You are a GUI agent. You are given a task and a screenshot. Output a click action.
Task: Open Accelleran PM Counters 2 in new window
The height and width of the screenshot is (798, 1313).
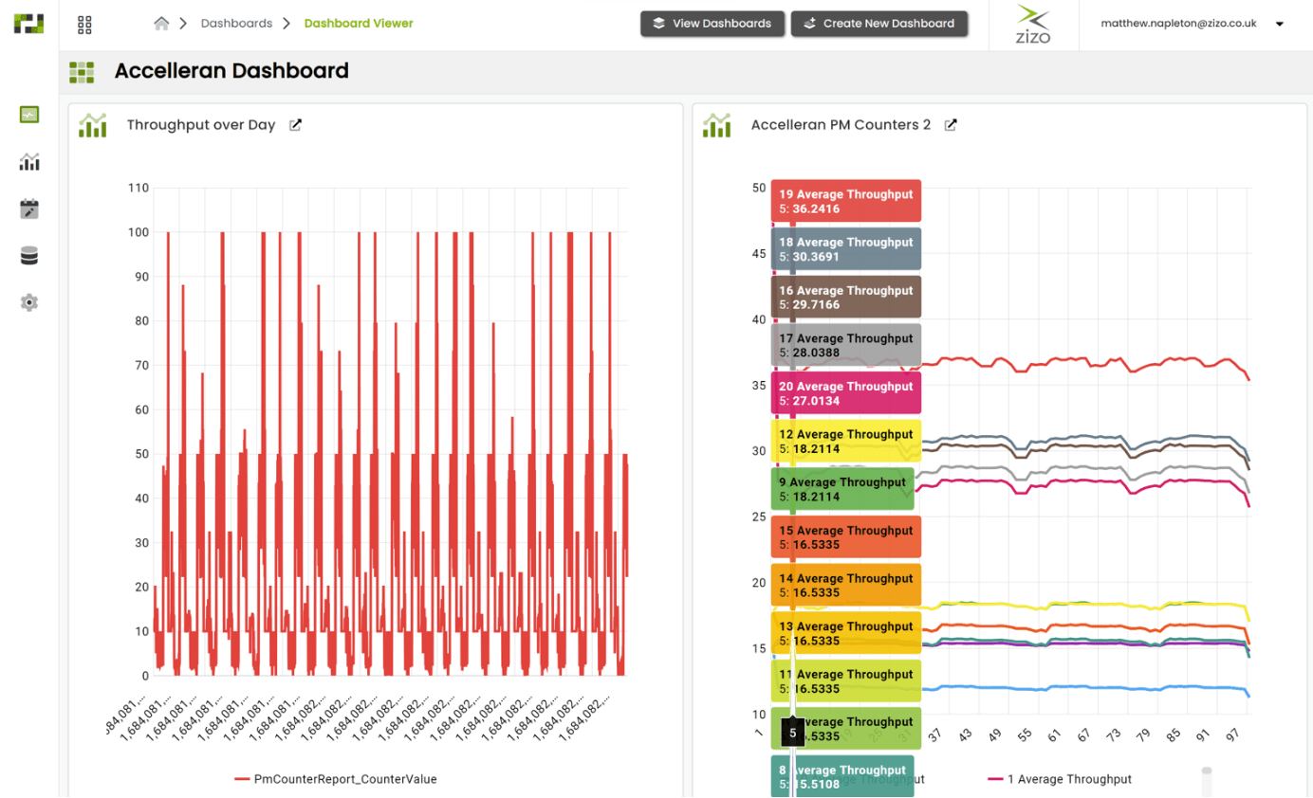951,125
